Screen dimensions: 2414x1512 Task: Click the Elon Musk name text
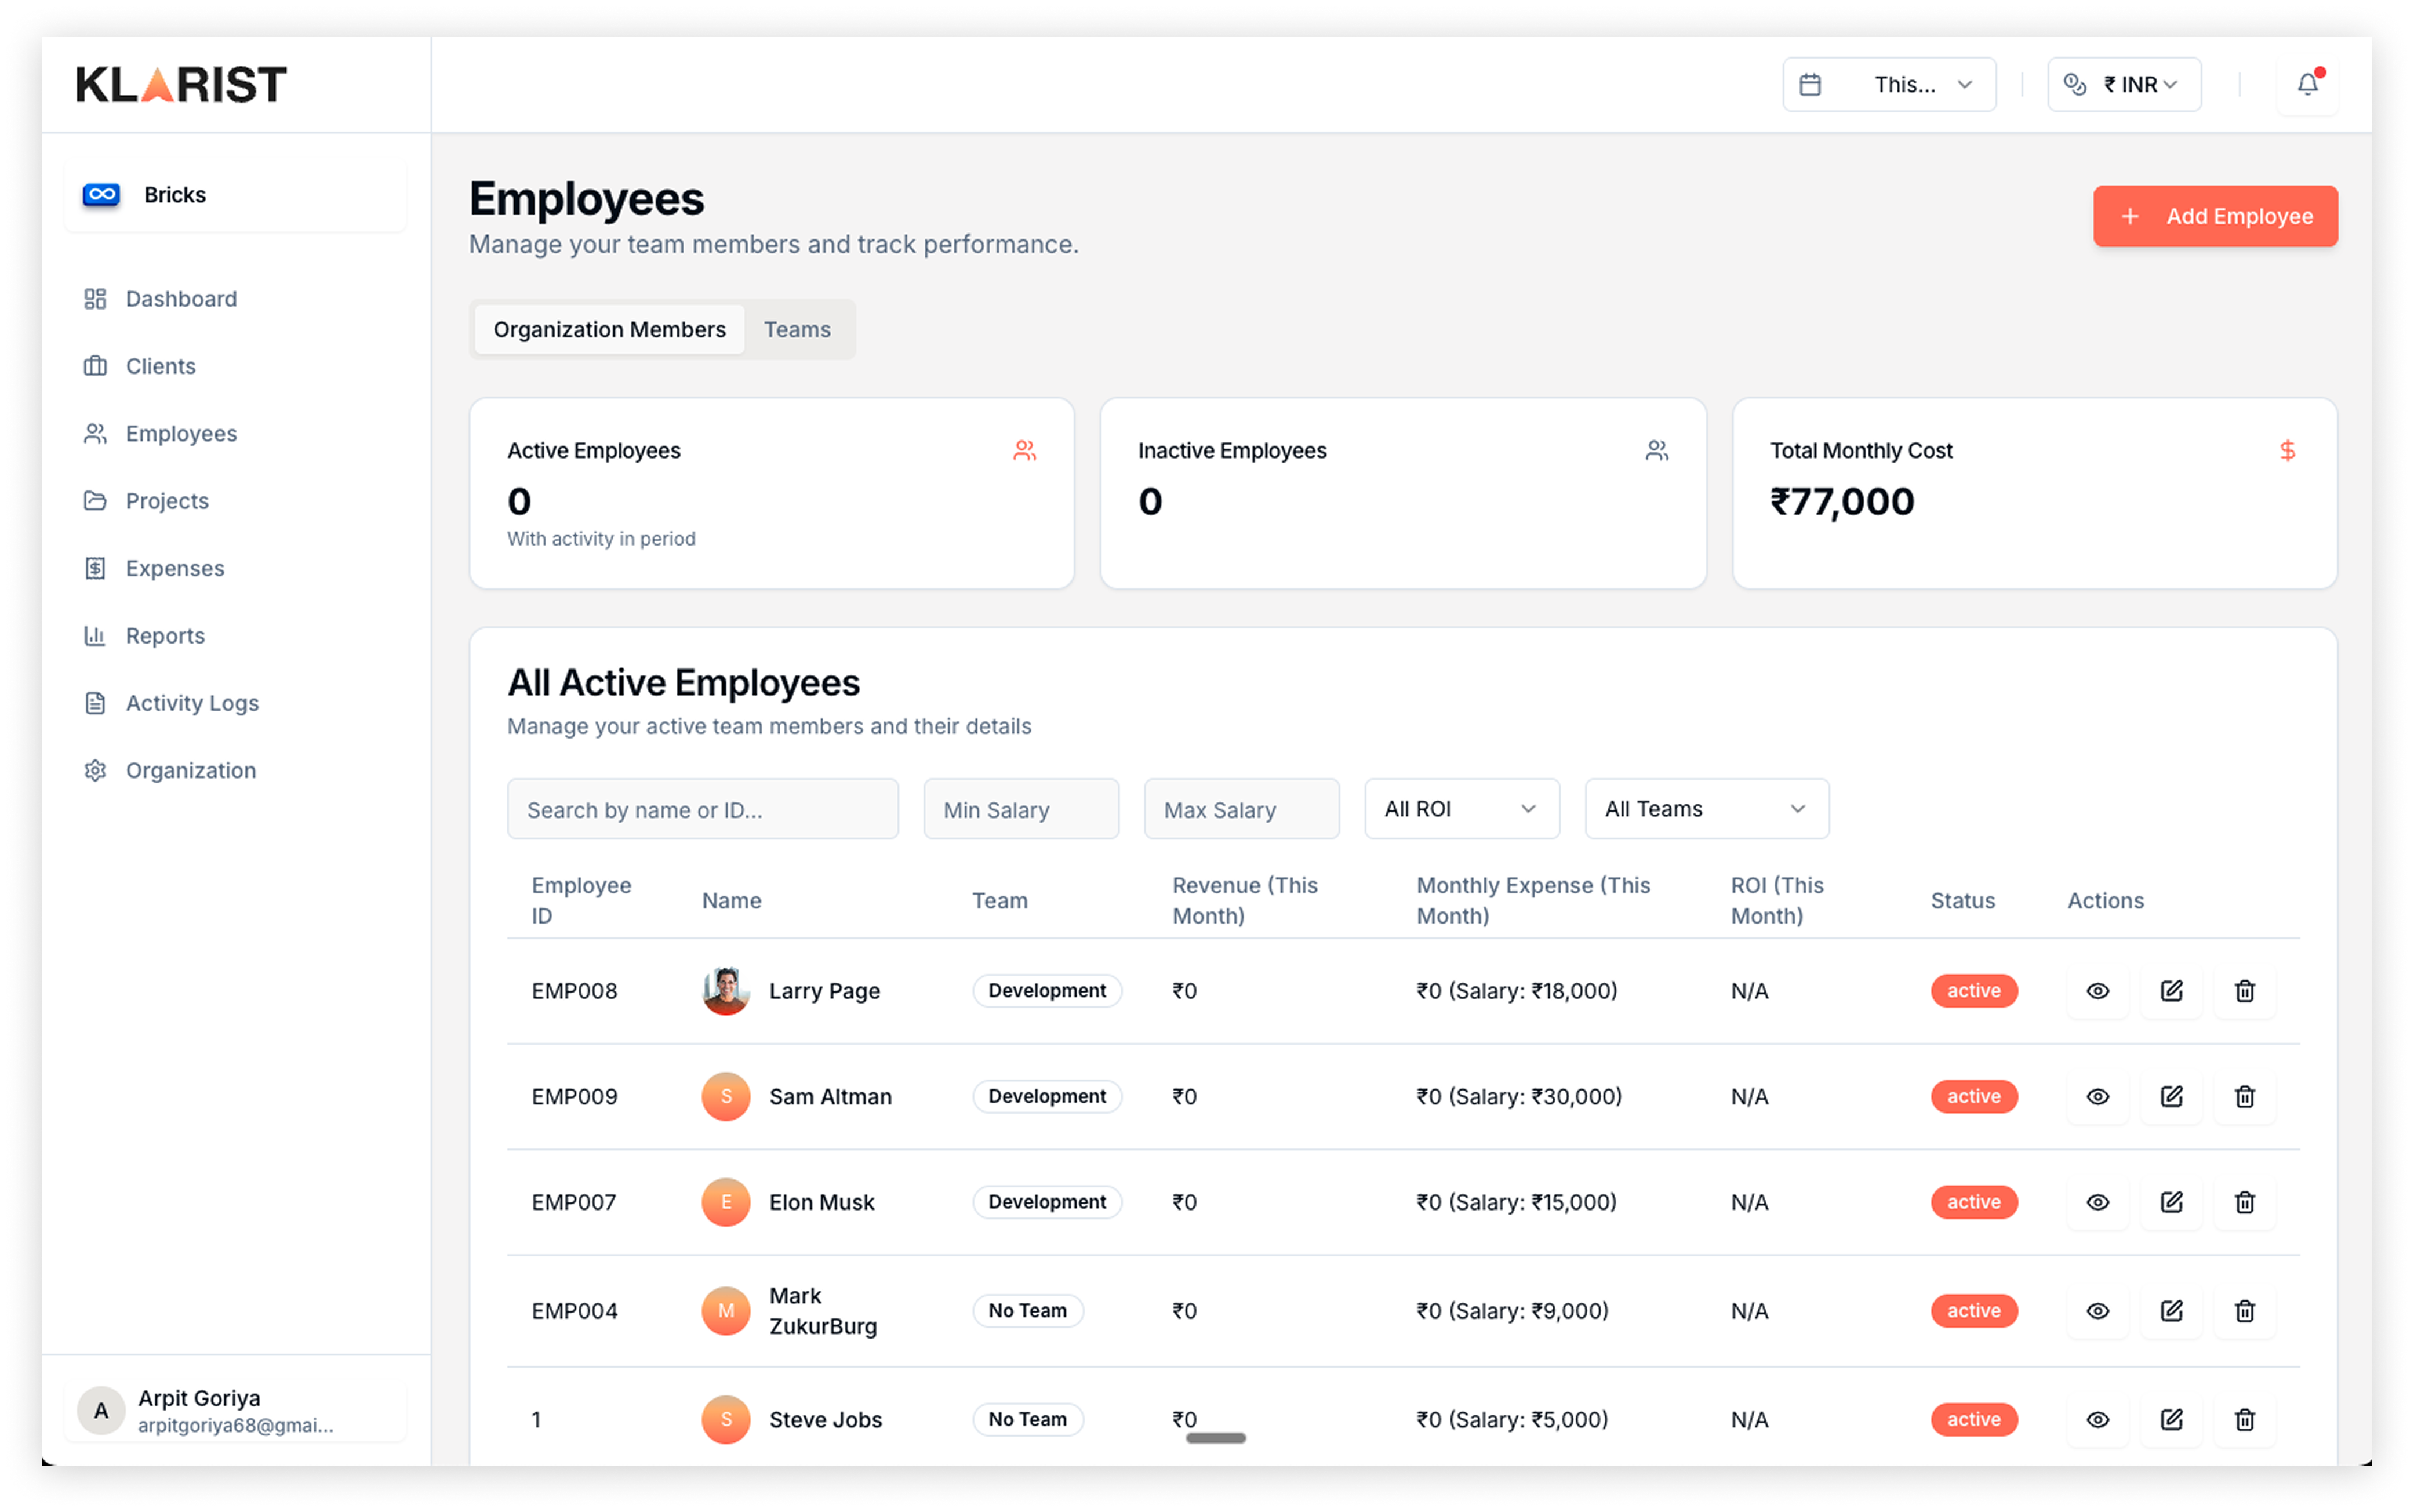(x=821, y=1202)
